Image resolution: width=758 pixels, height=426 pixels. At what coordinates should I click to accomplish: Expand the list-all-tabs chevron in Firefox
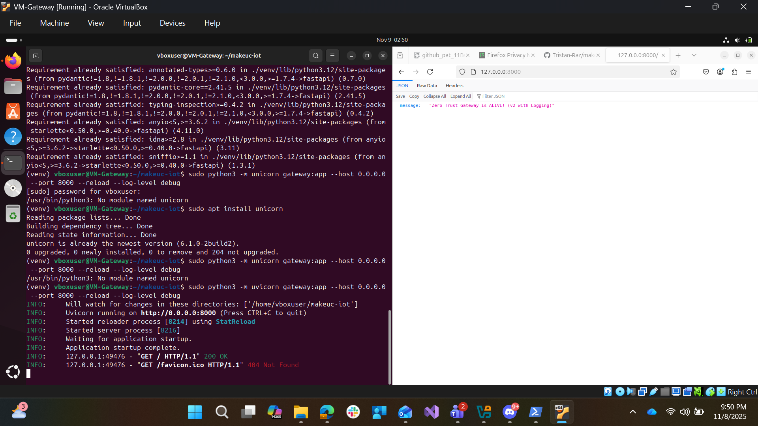(694, 55)
